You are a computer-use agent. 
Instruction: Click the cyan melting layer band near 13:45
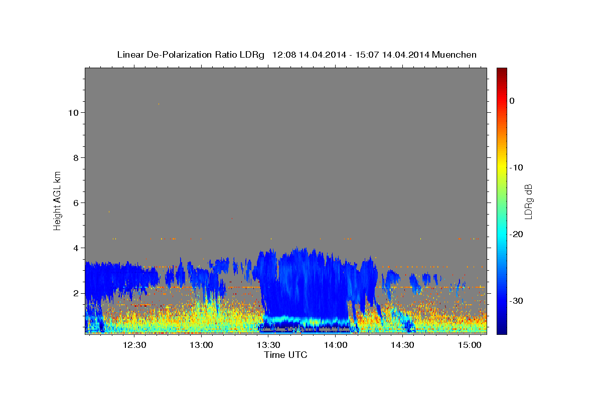tap(306, 320)
